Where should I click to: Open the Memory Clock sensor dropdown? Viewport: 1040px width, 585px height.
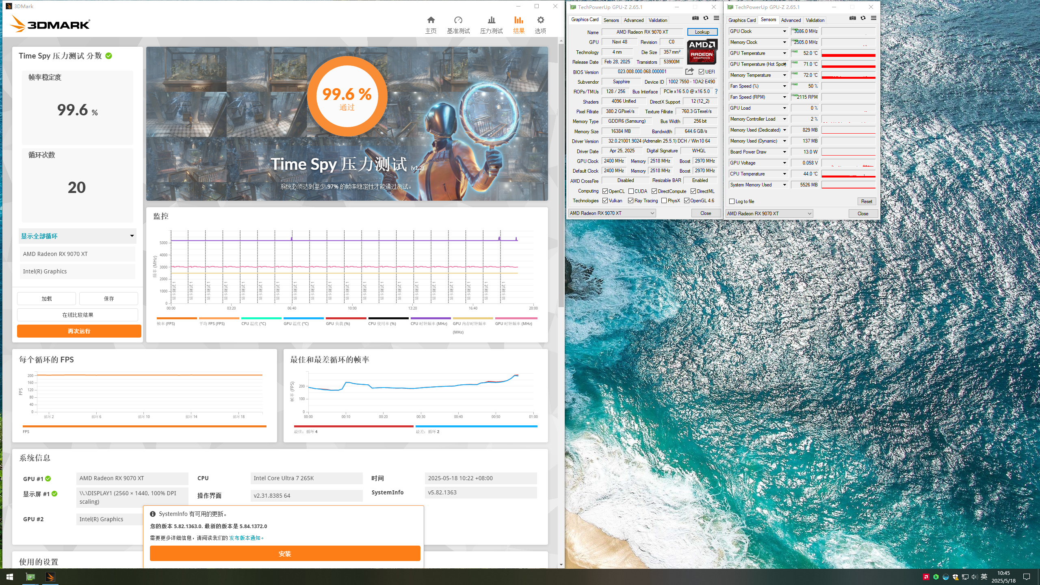[x=784, y=42]
